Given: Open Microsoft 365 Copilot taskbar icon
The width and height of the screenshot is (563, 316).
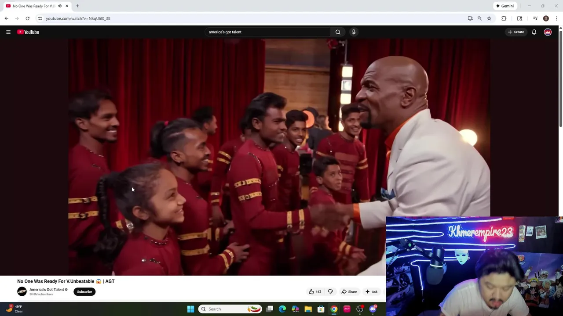Looking at the screenshot, I should click(295, 309).
